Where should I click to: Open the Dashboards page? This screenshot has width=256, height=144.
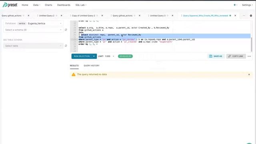64,5
